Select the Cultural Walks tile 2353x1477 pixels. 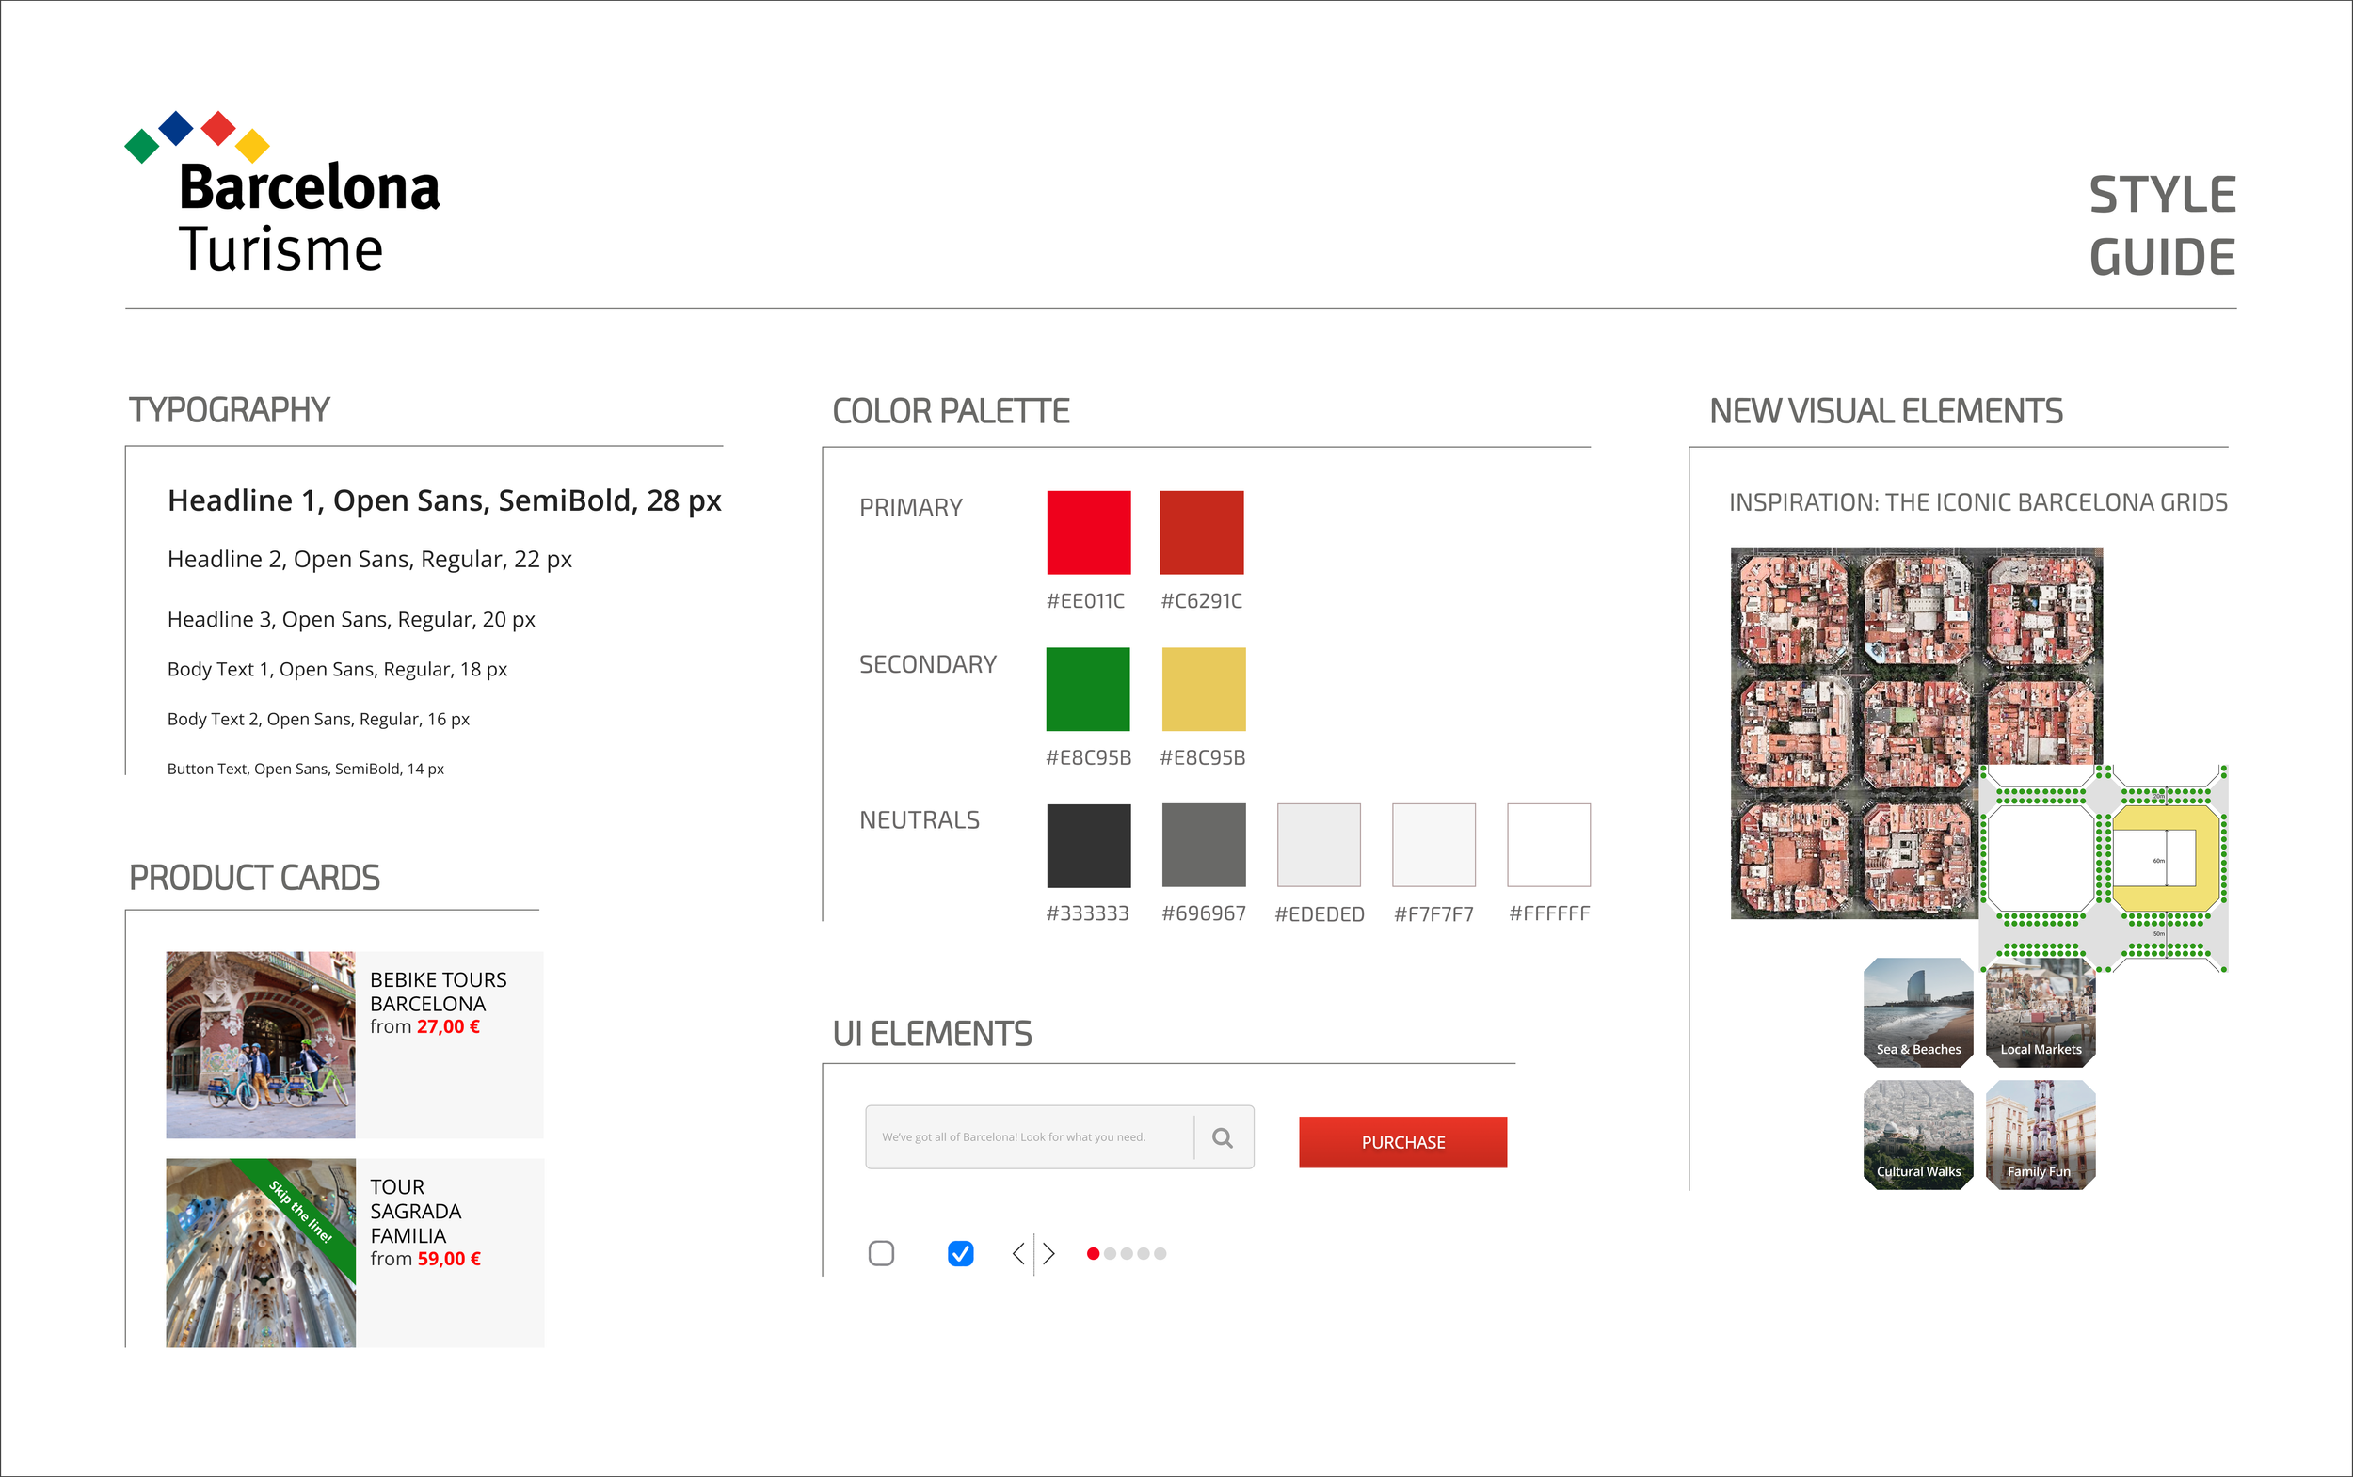pos(1918,1135)
